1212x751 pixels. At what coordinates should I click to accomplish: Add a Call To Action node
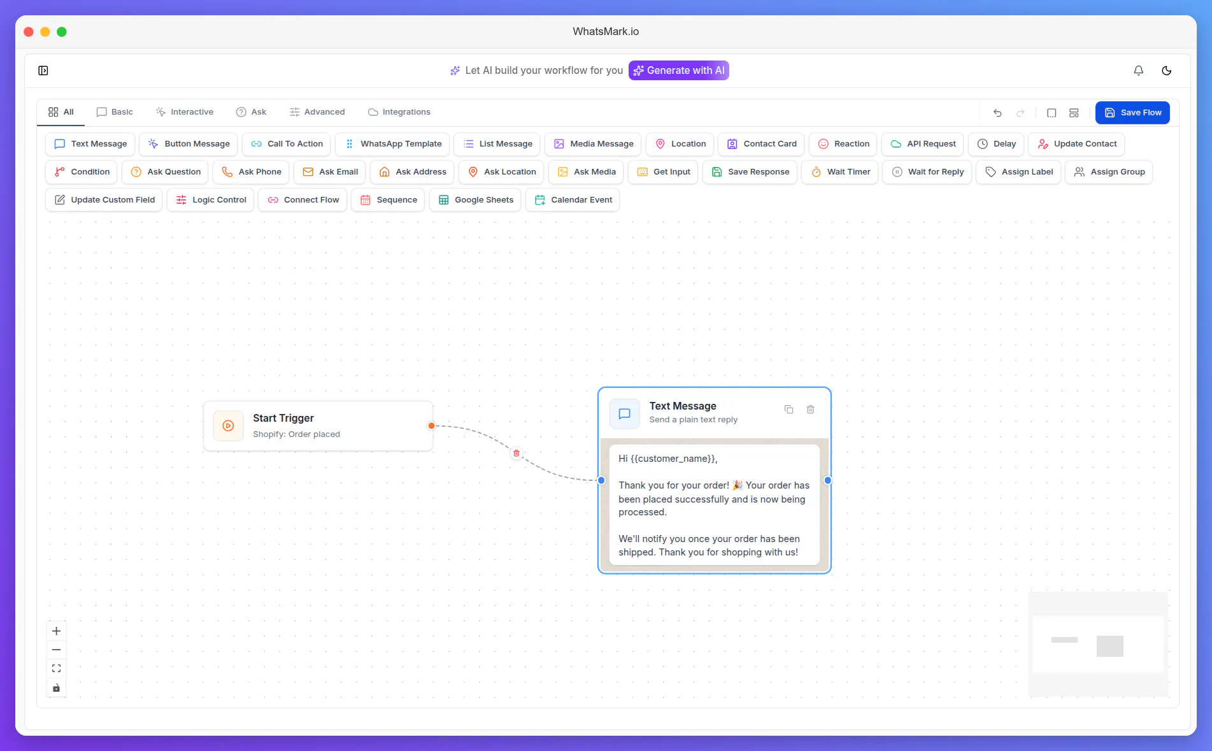click(x=287, y=144)
